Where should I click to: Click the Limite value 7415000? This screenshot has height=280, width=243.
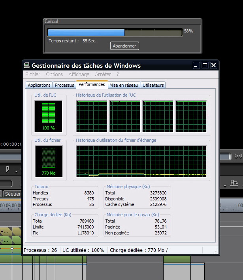(x=85, y=227)
